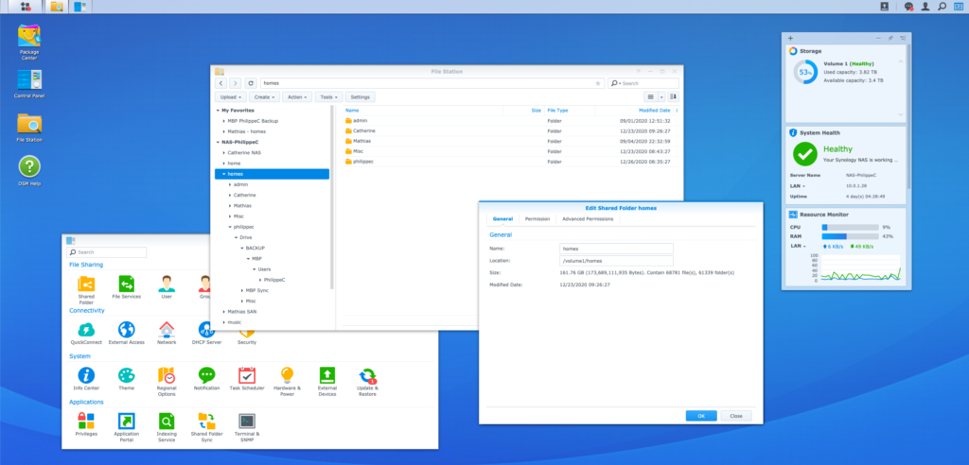Open the Tools dropdown in File Station
The image size is (969, 465).
(328, 97)
